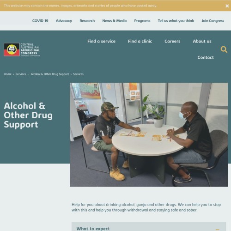Open the Find a service menu
This screenshot has height=231, width=231.
click(x=101, y=41)
